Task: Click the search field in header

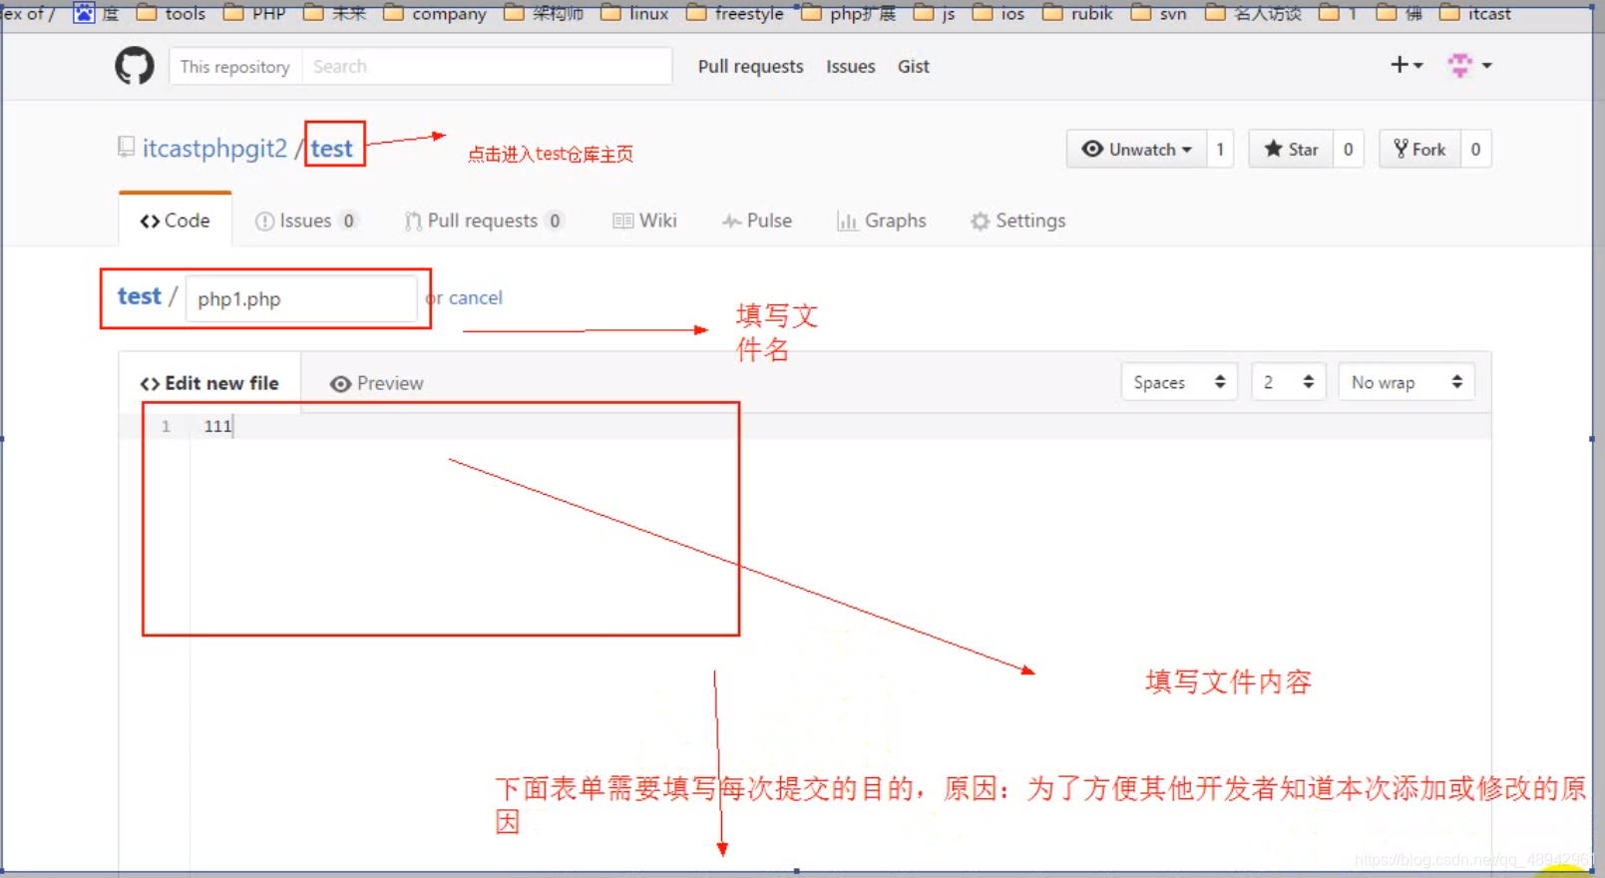Action: [487, 67]
